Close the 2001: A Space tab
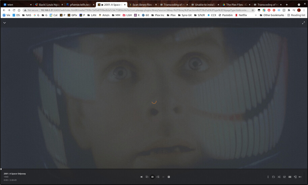308x185 pixels. tap(125, 4)
